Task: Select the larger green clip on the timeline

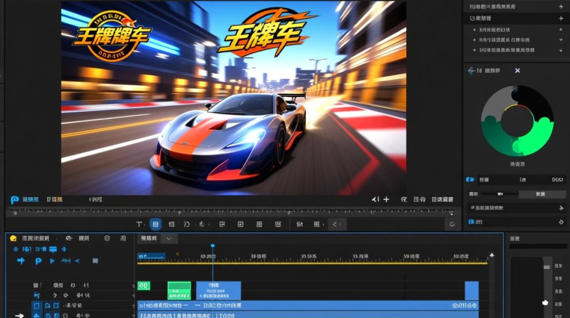Action: click(179, 290)
